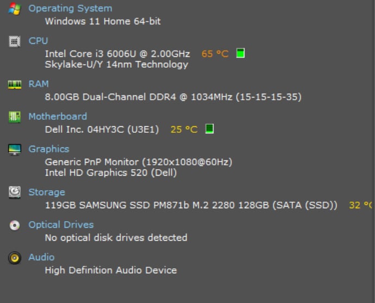Open the Storage section link
This screenshot has height=303, width=375.
click(47, 192)
